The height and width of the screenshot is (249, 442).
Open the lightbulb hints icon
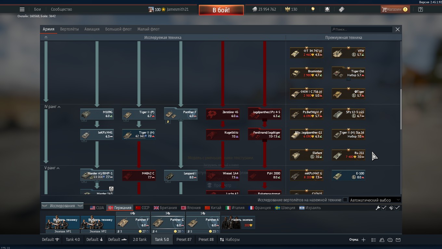pyautogui.click(x=313, y=9)
